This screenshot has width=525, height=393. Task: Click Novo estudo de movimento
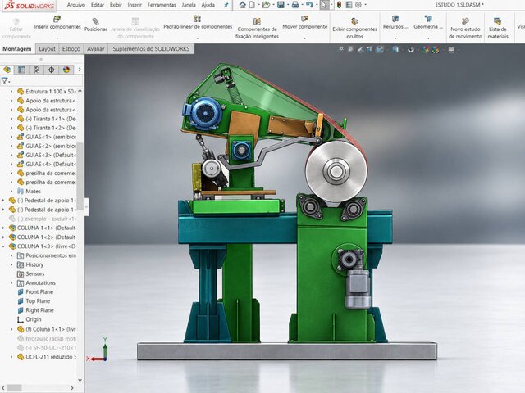pos(465,29)
